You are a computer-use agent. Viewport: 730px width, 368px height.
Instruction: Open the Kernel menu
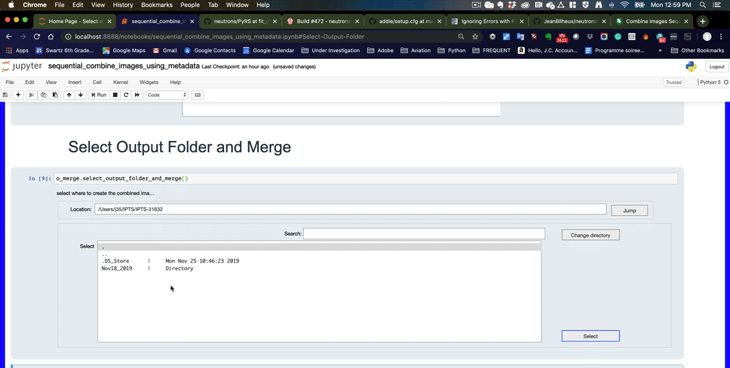tap(120, 82)
